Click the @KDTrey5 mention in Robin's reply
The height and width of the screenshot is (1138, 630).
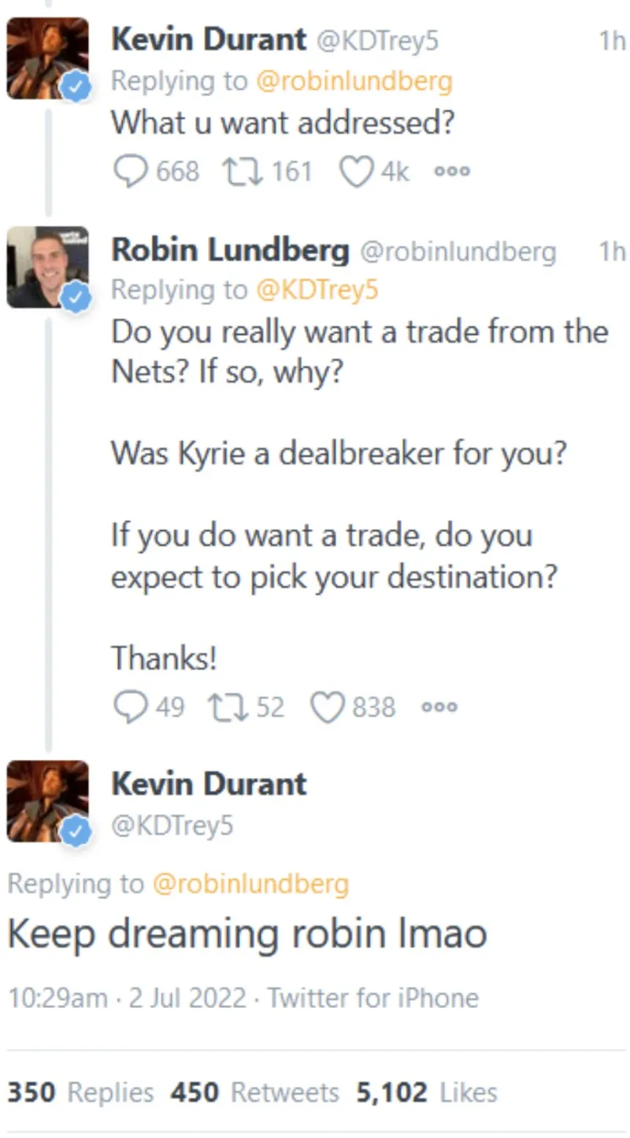[x=317, y=290]
